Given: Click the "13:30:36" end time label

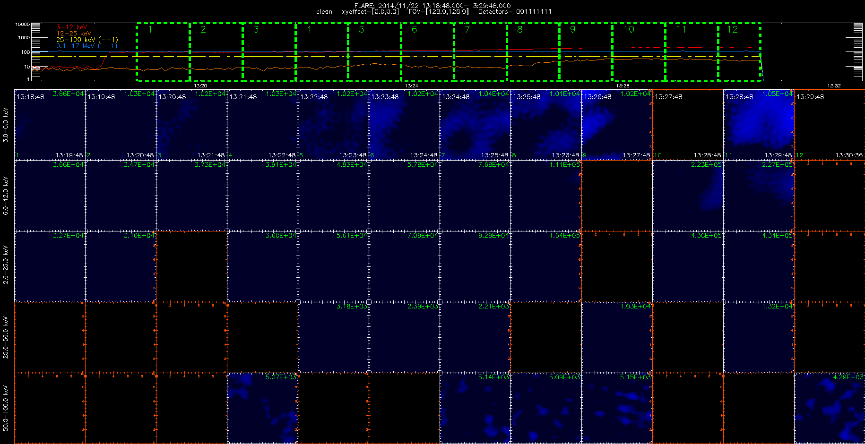Looking at the screenshot, I should click(x=849, y=155).
